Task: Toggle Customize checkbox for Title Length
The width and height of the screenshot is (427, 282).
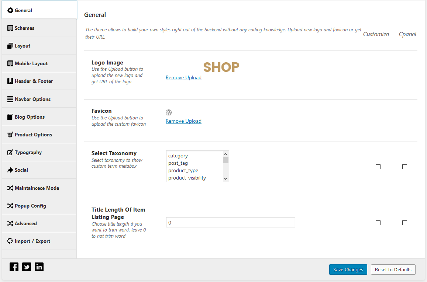Action: tap(378, 223)
